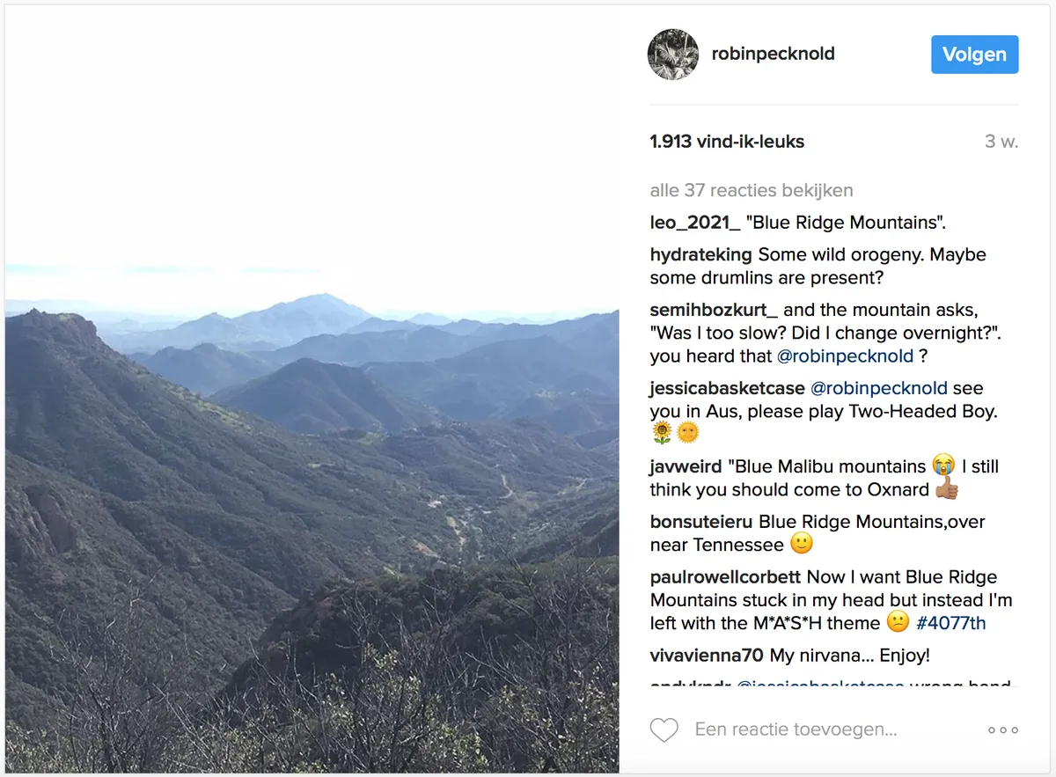The image size is (1056, 777).
Task: Visit hydrateking's profile from comment
Action: tap(700, 255)
